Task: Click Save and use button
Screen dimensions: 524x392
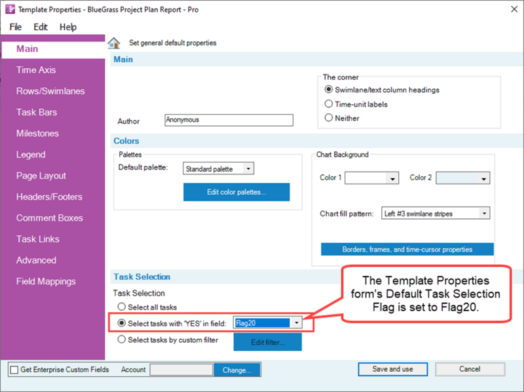Action: tap(392, 369)
